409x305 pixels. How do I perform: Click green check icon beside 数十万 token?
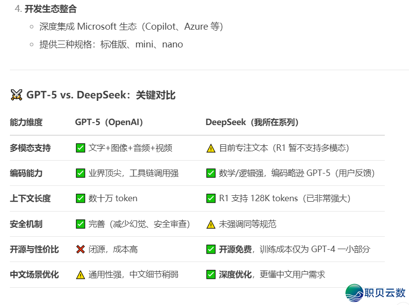coord(81,198)
